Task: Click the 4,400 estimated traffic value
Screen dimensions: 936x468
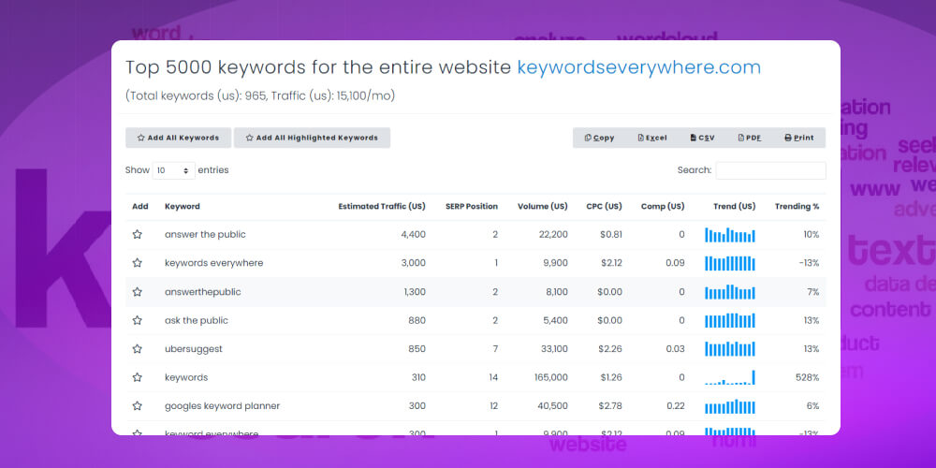Action: tap(413, 235)
